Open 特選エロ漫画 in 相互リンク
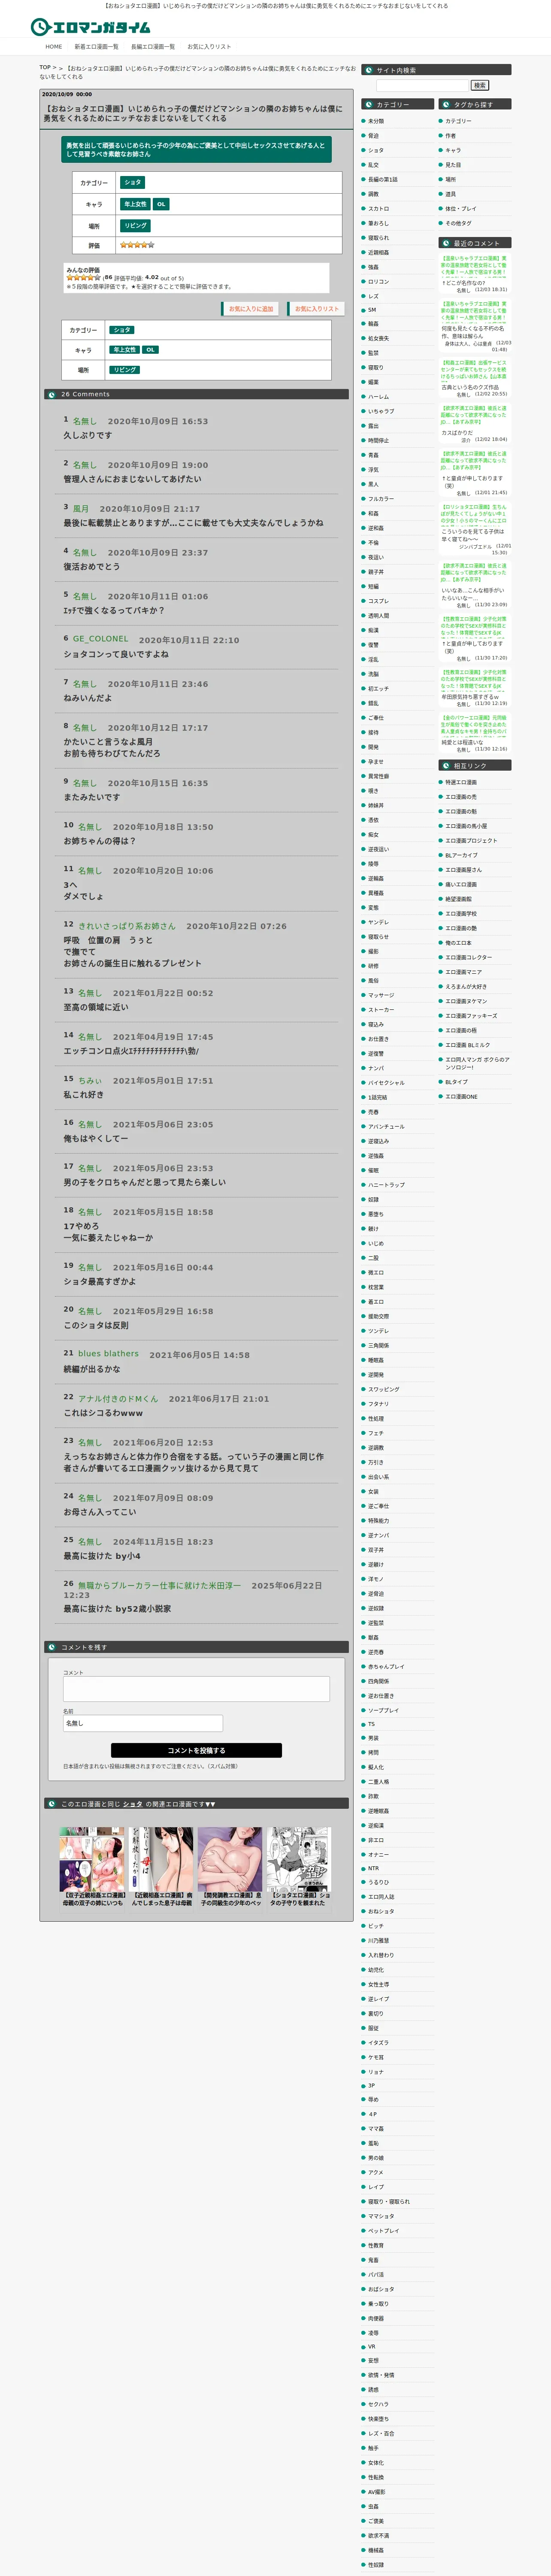 click(461, 782)
